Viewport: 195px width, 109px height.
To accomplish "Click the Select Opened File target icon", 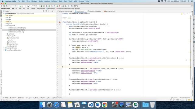I will 44,11.
